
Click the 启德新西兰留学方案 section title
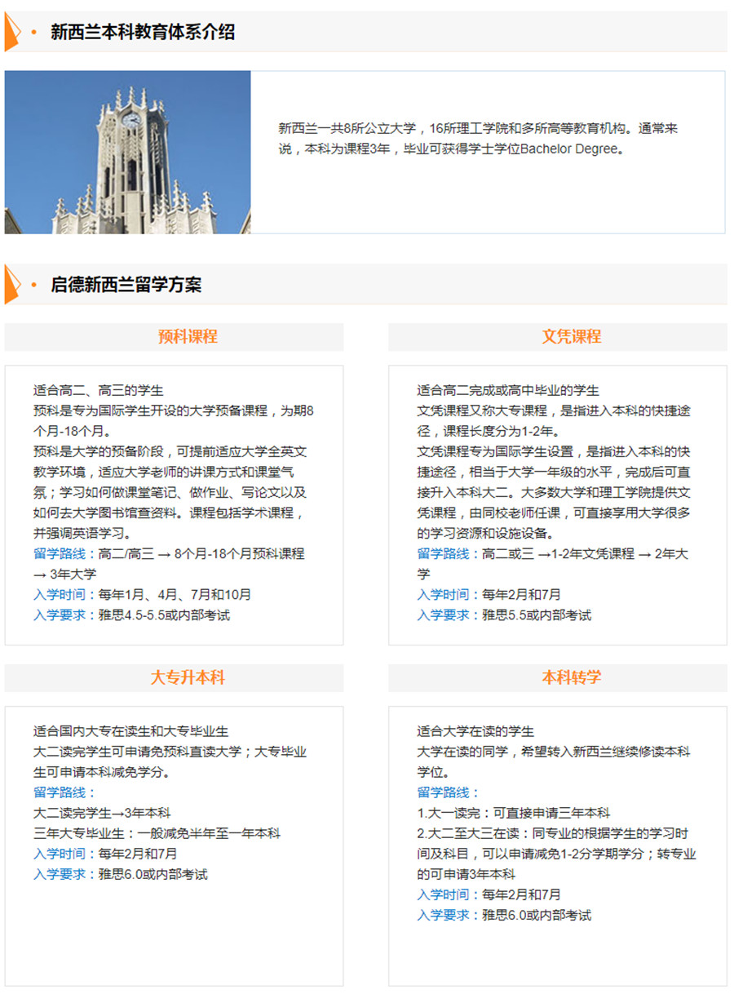click(x=126, y=285)
